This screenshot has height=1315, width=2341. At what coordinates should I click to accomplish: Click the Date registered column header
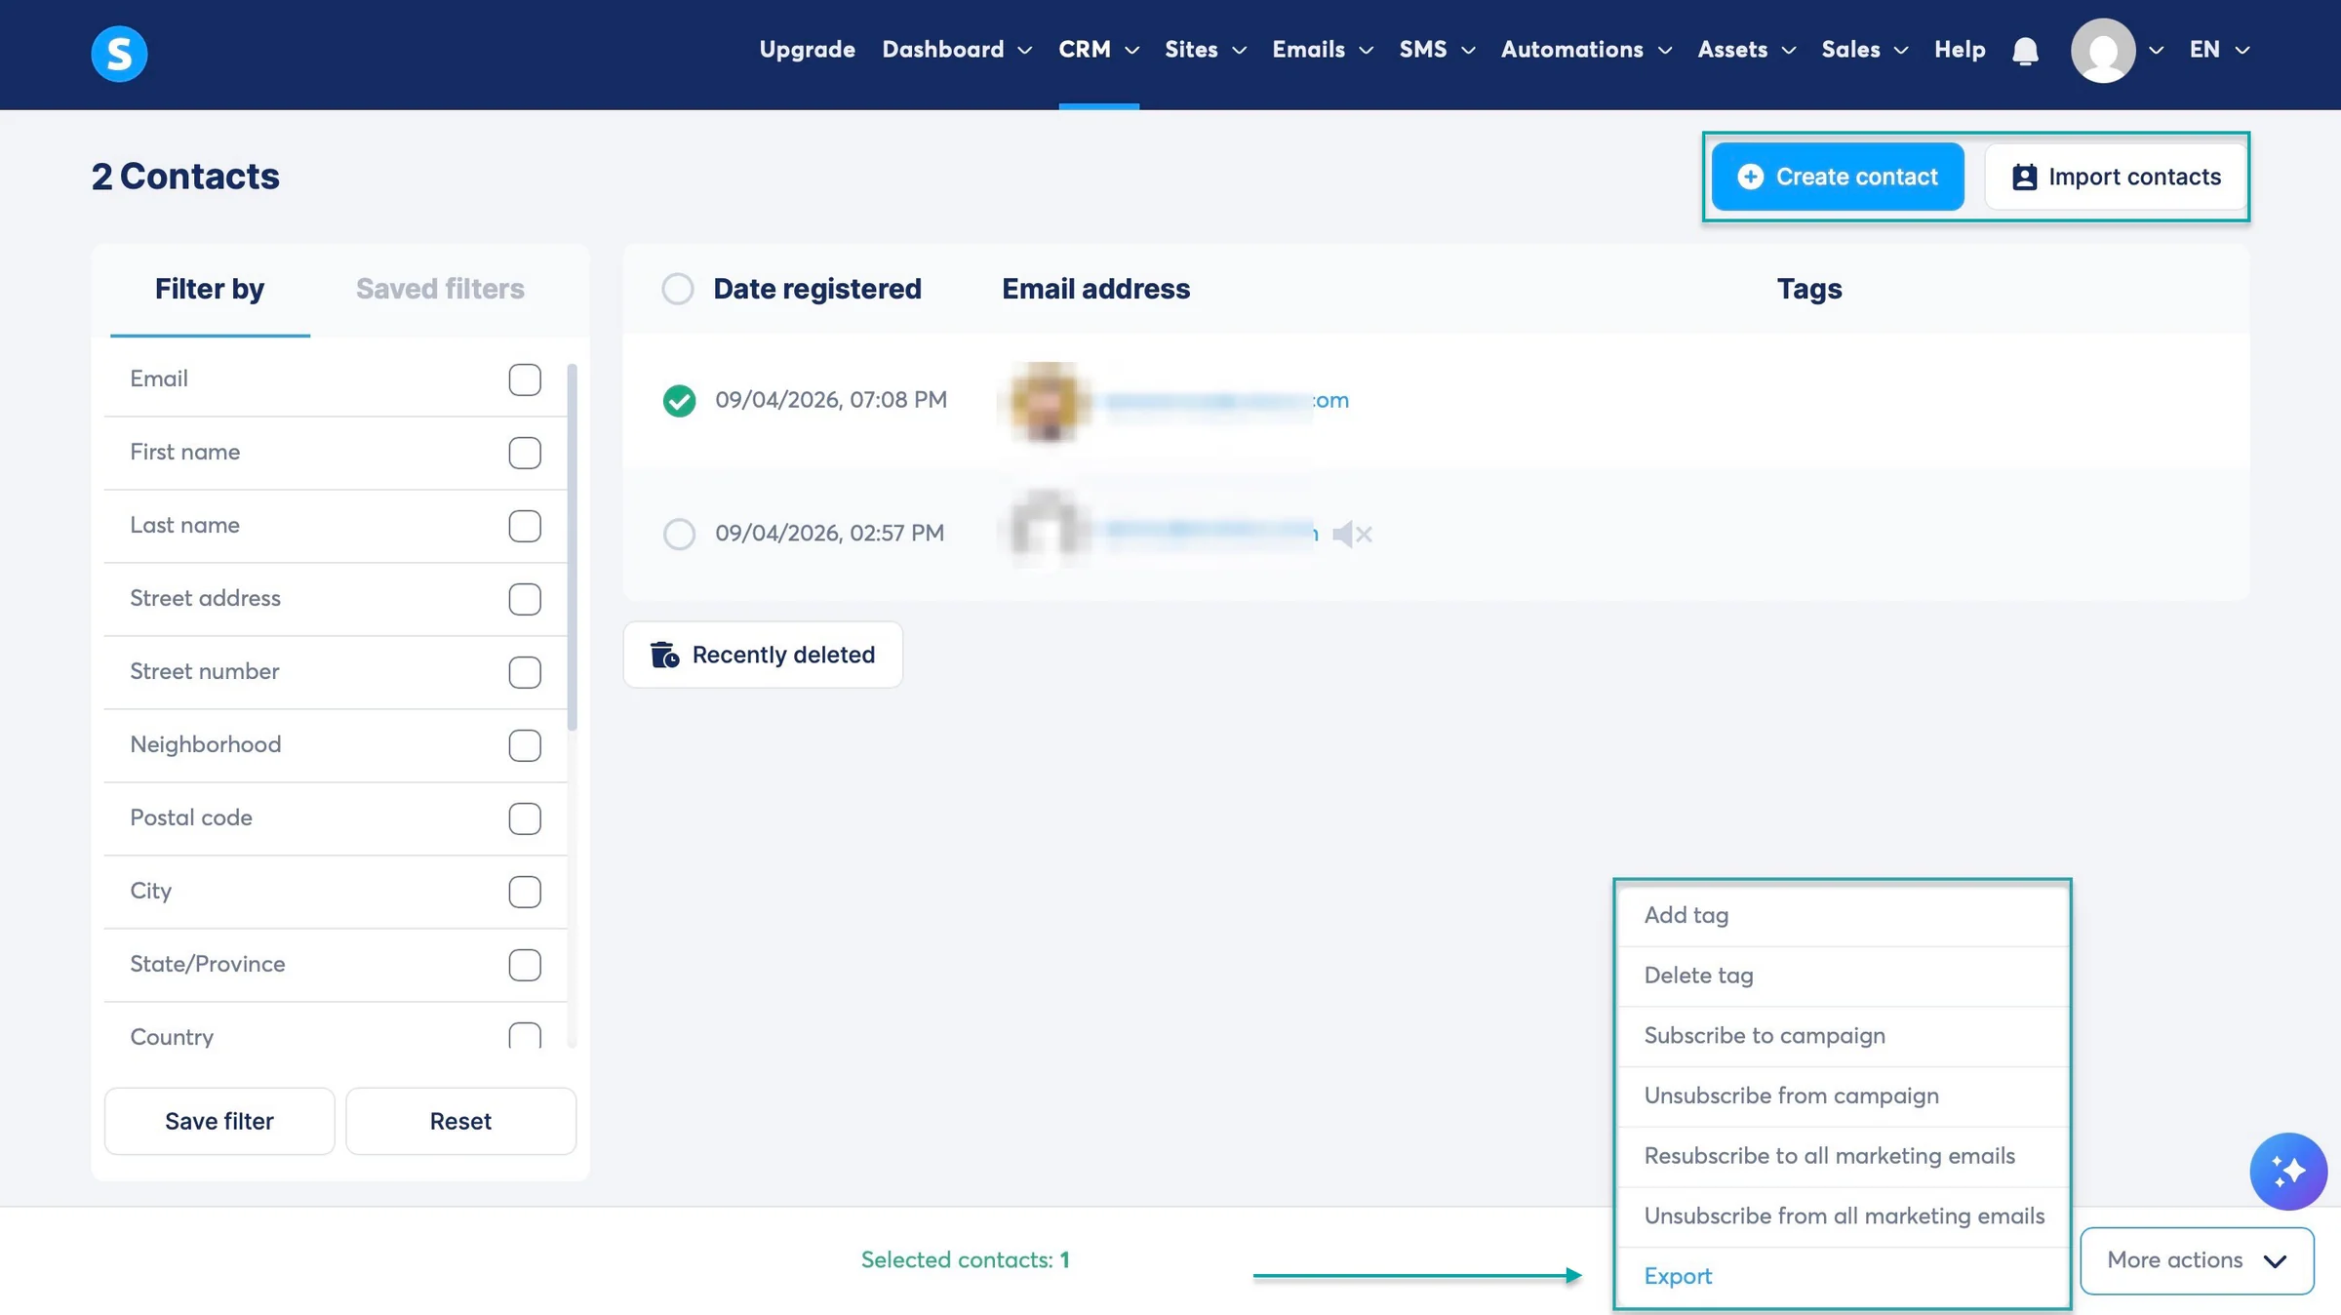(x=816, y=289)
